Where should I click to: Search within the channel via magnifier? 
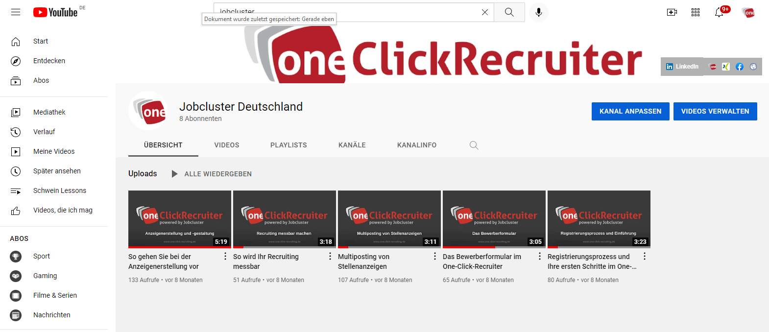click(474, 145)
